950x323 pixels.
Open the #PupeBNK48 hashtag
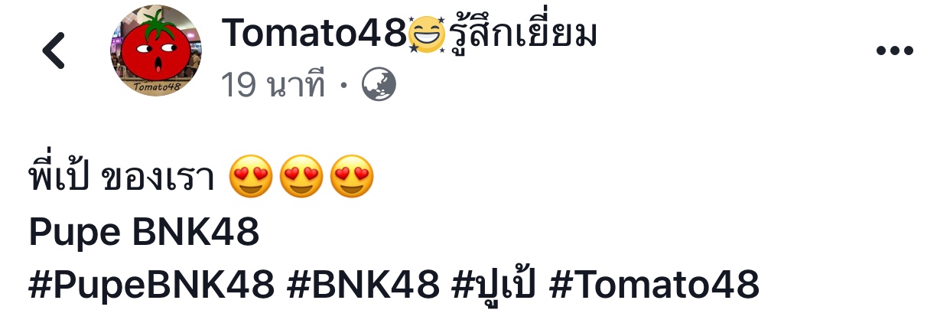click(x=151, y=285)
